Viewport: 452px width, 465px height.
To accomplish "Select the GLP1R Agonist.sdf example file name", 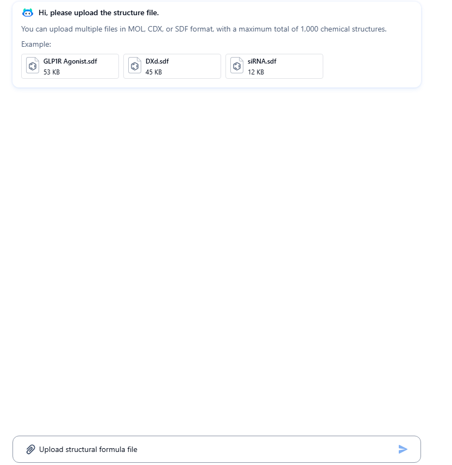I will (70, 61).
